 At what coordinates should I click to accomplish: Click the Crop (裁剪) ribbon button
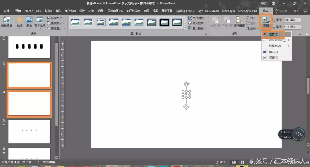[x=266, y=22]
